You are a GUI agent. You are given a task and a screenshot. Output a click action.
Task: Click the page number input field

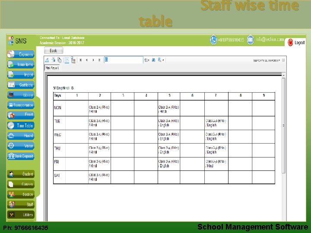coord(124,60)
